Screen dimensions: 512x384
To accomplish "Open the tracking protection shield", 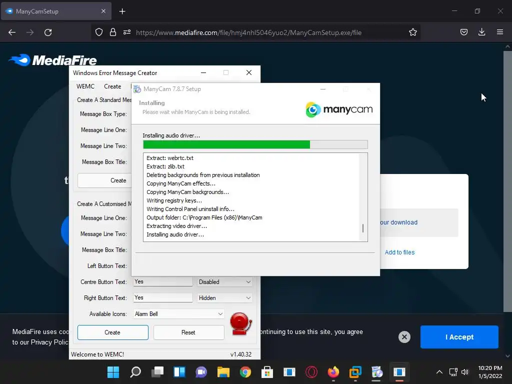I will 99,32.
